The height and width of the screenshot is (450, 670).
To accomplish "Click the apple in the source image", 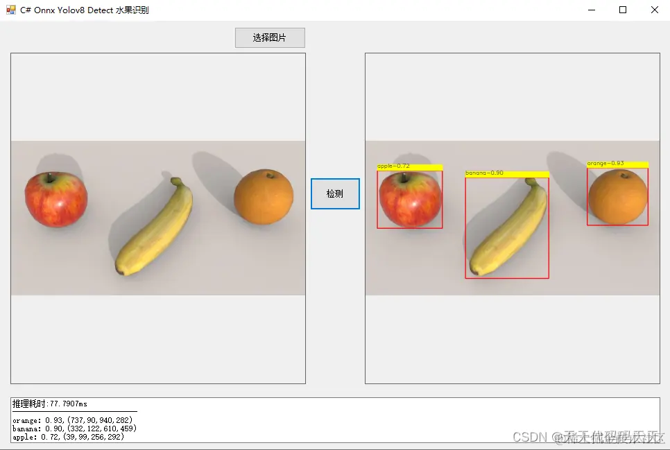I will click(x=56, y=199).
